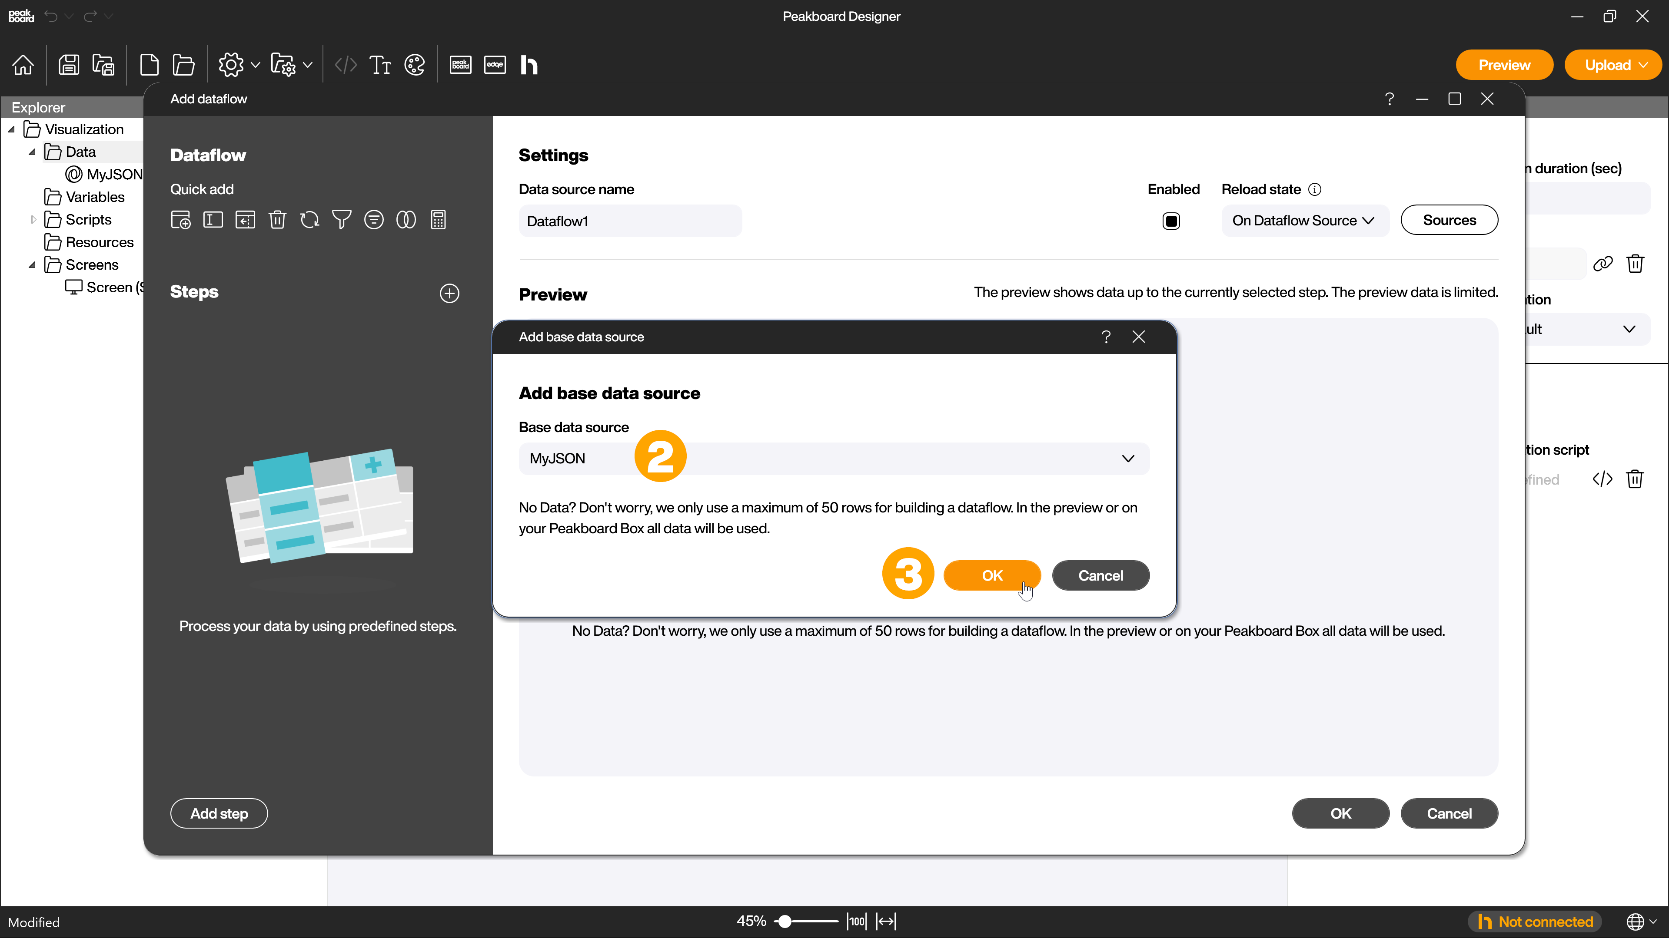Click Cancel in the Add dataflow window
Image resolution: width=1669 pixels, height=938 pixels.
coord(1449,814)
